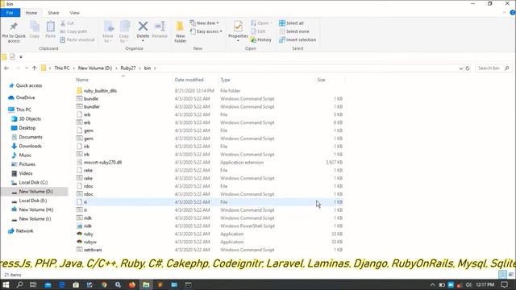Click the Delete red X icon
Screen dimensions: 516x290
[143, 26]
